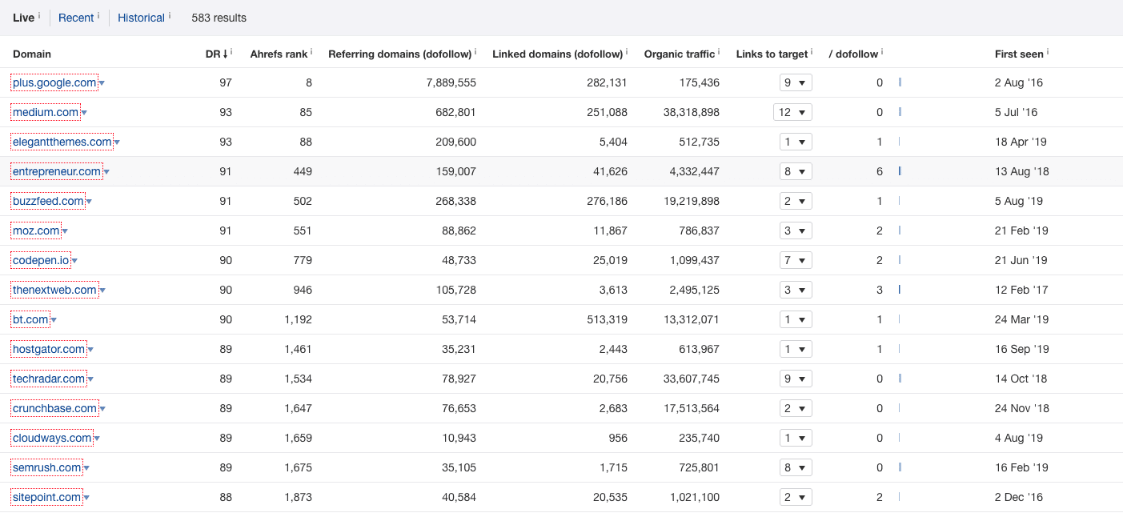This screenshot has width=1123, height=513.
Task: Open the caret menu beside semrush.com
Action: click(x=87, y=468)
